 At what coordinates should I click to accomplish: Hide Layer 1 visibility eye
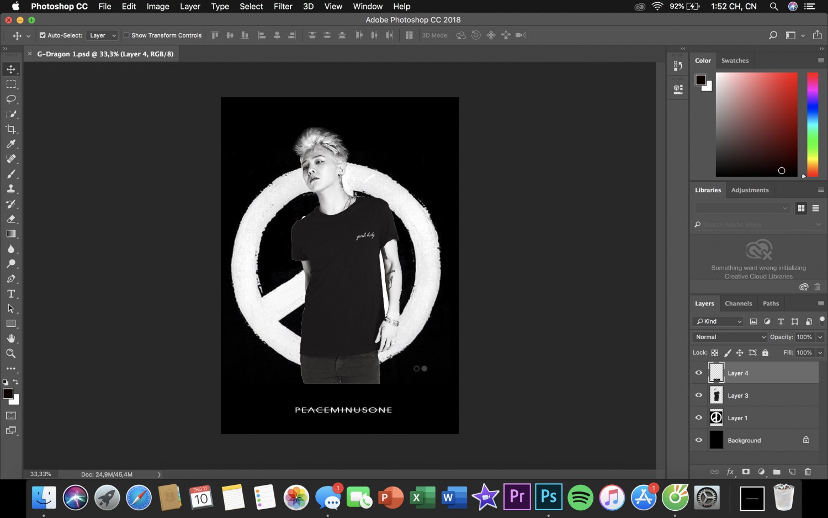point(699,417)
